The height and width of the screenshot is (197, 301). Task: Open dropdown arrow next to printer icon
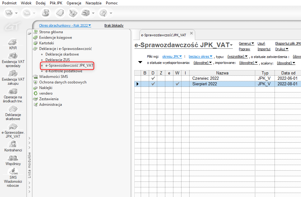click(93, 13)
